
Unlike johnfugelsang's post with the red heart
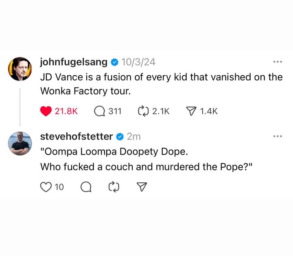(46, 111)
